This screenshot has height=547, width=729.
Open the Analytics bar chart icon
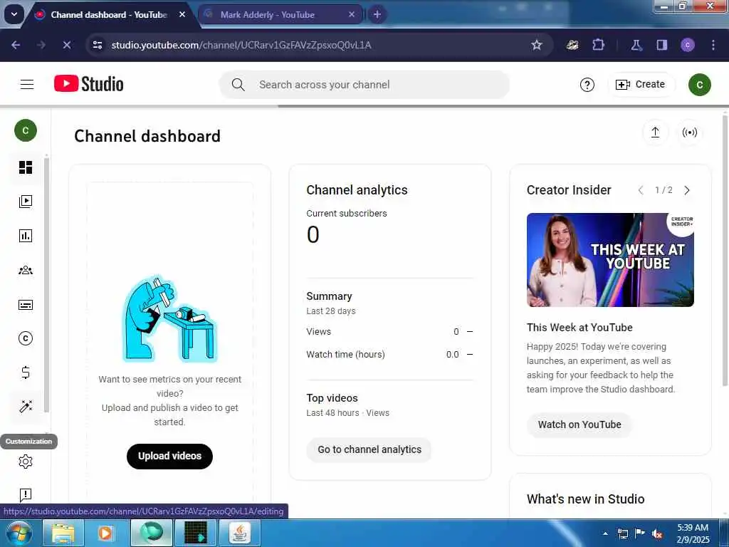[26, 236]
